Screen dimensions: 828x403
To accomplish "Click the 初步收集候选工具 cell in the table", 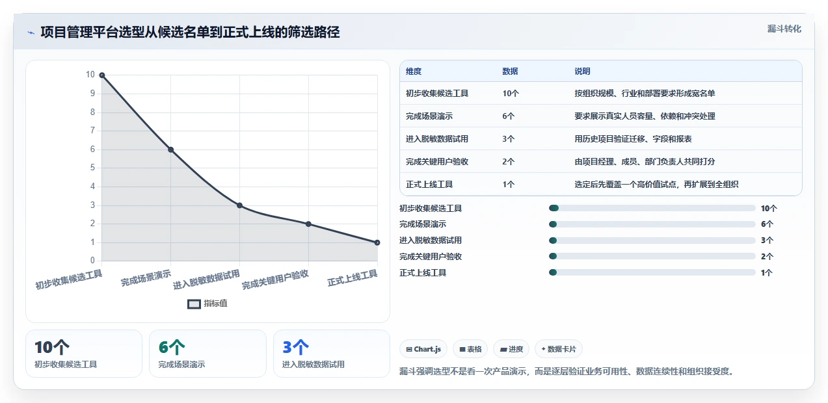I will [x=437, y=94].
